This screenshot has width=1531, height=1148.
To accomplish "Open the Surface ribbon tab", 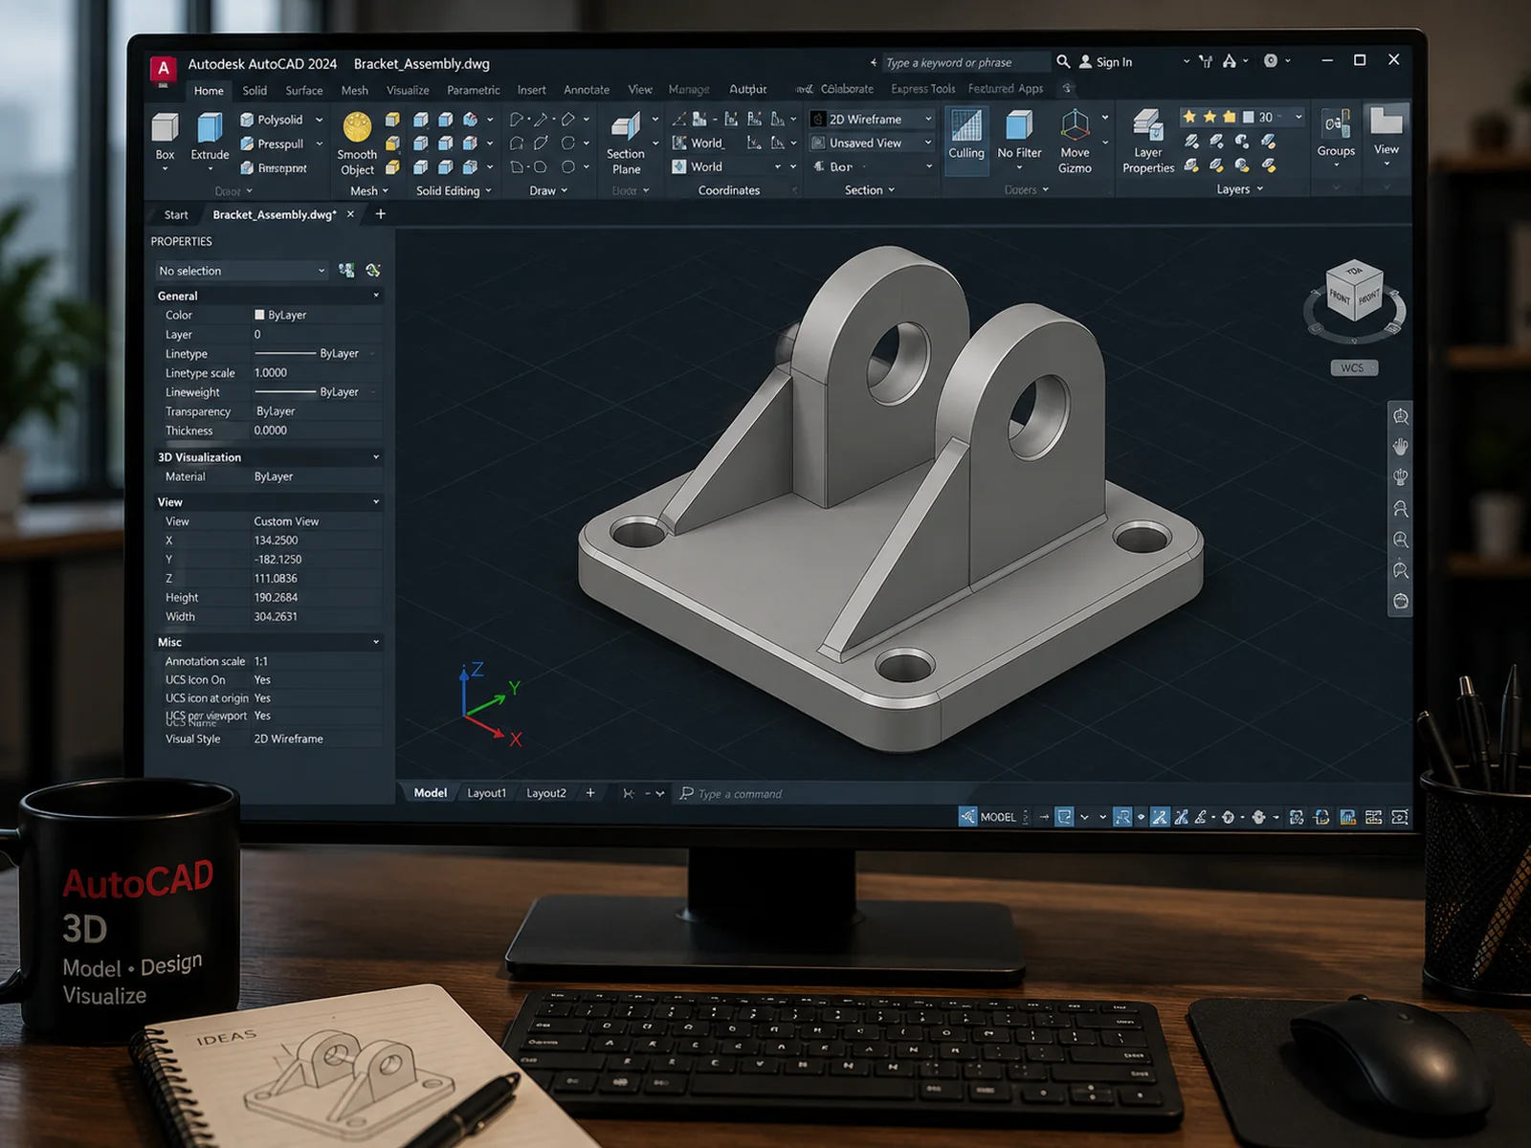I will [304, 91].
